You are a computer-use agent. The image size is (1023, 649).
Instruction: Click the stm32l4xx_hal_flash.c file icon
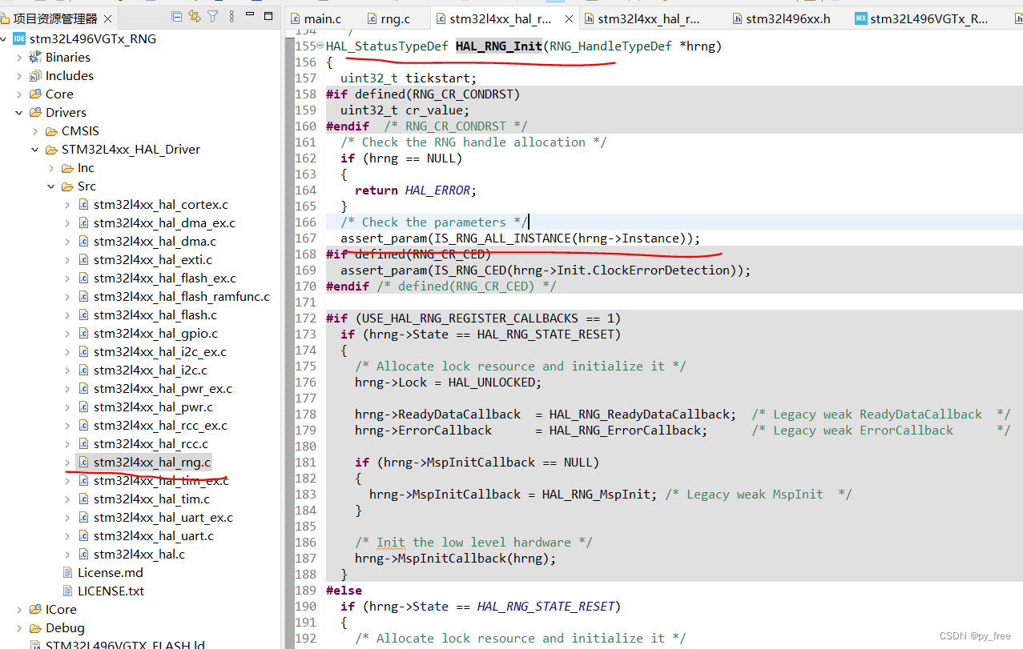[83, 314]
